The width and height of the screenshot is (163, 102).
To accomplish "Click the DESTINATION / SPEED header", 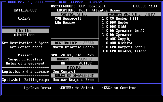I will [x=74, y=43].
